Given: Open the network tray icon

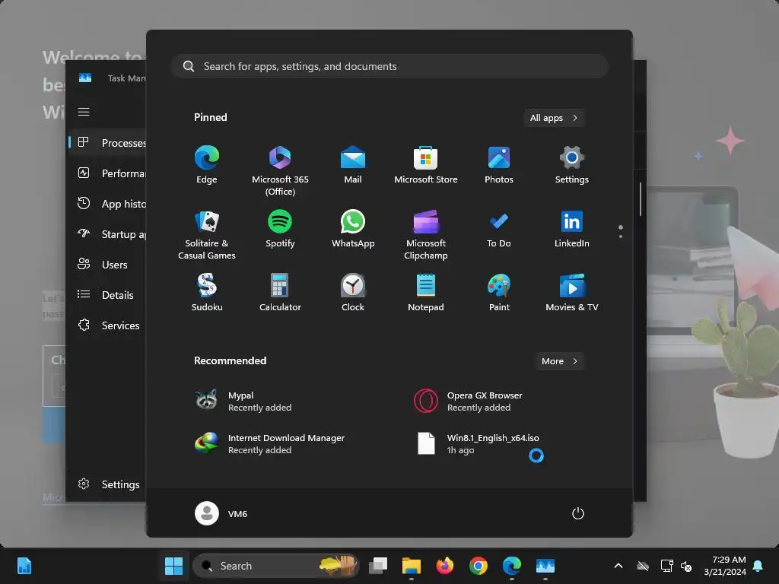Looking at the screenshot, I should [x=666, y=566].
